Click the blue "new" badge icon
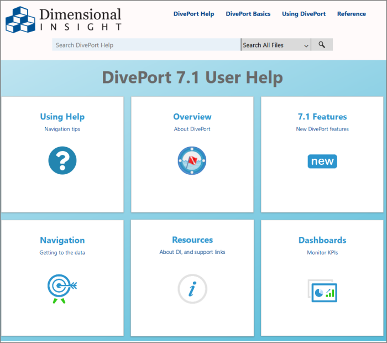Screen dimensions: 387x343 tap(322, 161)
